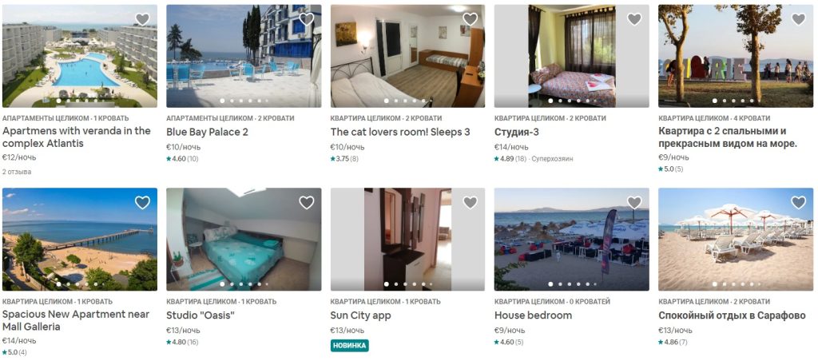The image size is (818, 361).
Task: Open Spacious New Apartment near Mall Galleria
Action: pos(76,320)
